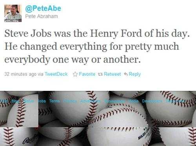Open the Advertisers footer link
The height and width of the screenshot is (146, 196).
click(x=91, y=101)
